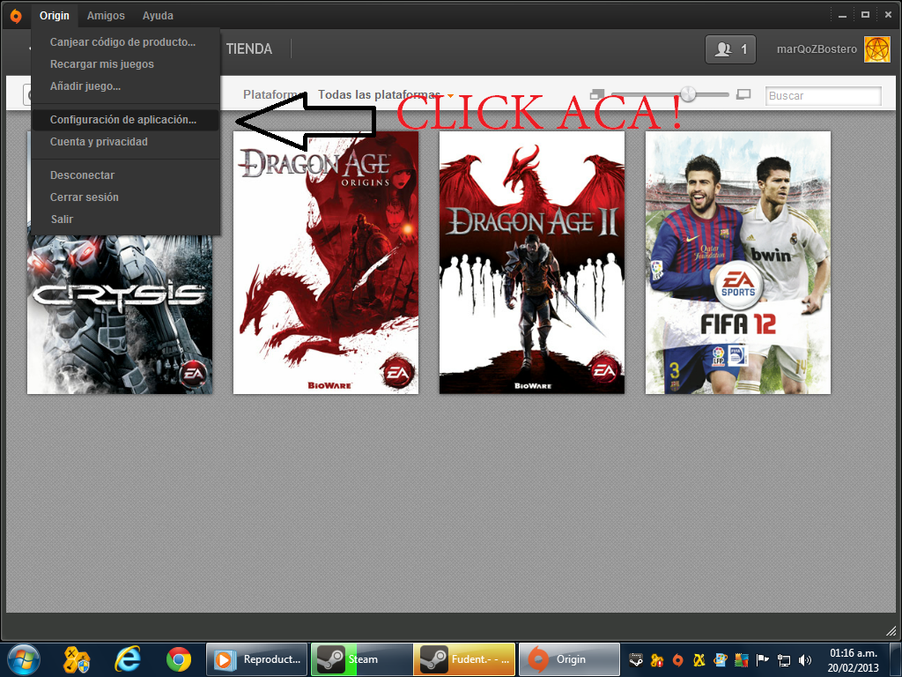
Task: Launch Google Chrome from taskbar
Action: tap(179, 659)
